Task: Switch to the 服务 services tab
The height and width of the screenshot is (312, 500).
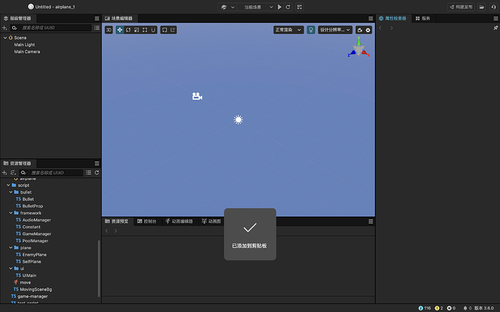Action: (423, 19)
